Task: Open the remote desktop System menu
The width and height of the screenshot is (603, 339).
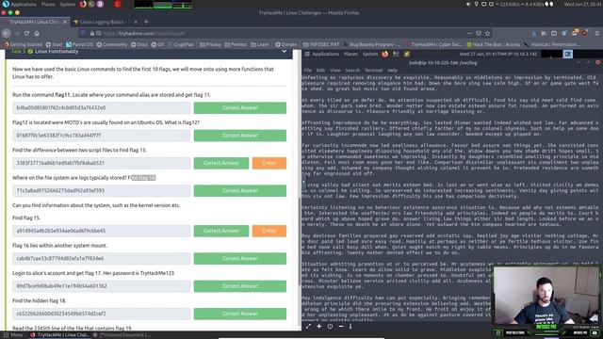Action: (370, 55)
